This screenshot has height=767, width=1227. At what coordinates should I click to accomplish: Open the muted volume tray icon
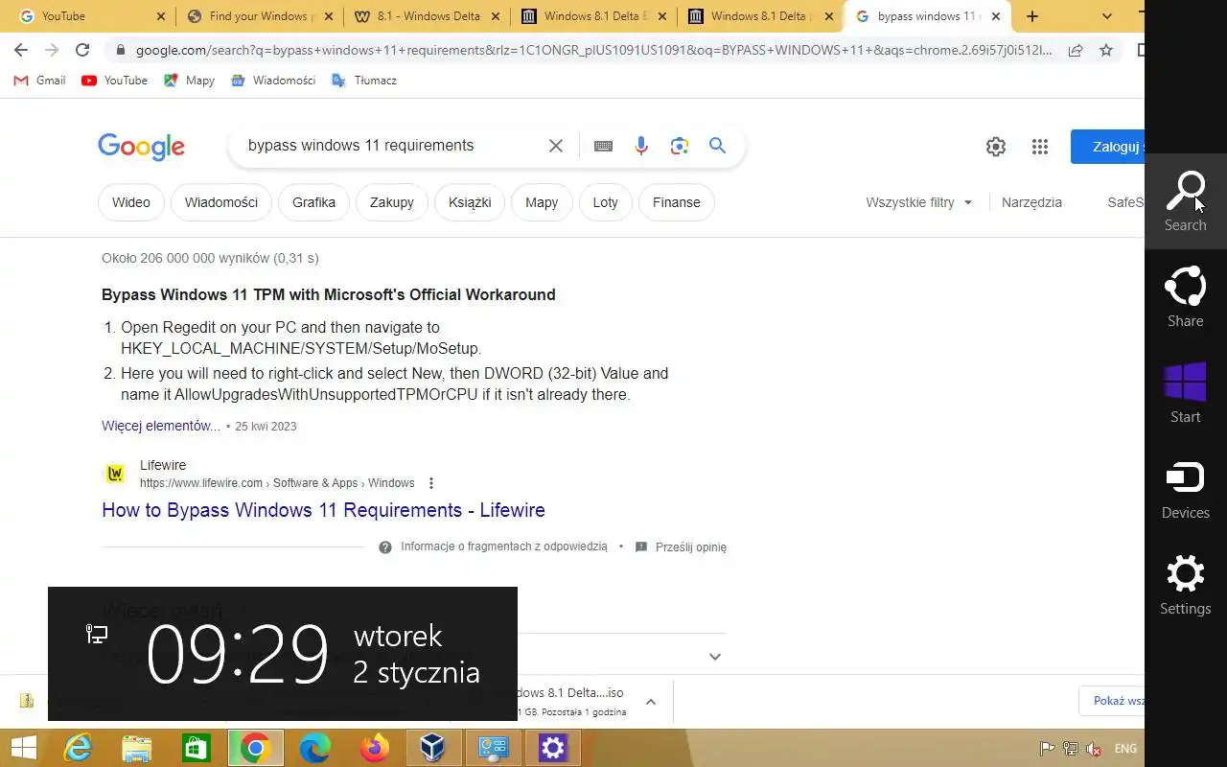[1094, 749]
